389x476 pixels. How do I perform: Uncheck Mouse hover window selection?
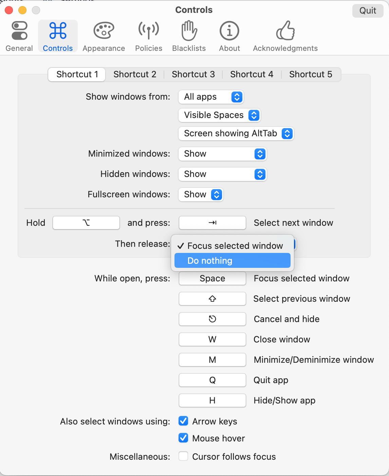point(183,438)
